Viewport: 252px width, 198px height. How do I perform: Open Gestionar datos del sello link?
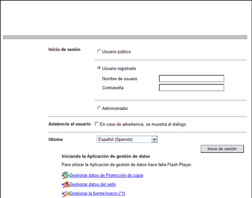click(x=93, y=184)
